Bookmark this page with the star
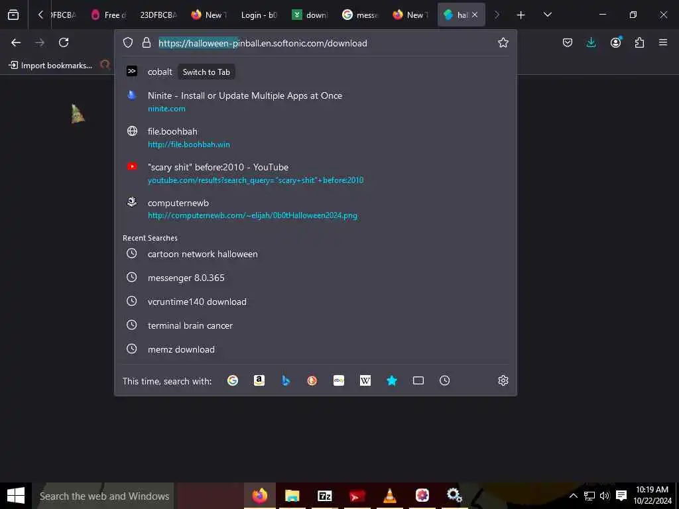 (503, 42)
